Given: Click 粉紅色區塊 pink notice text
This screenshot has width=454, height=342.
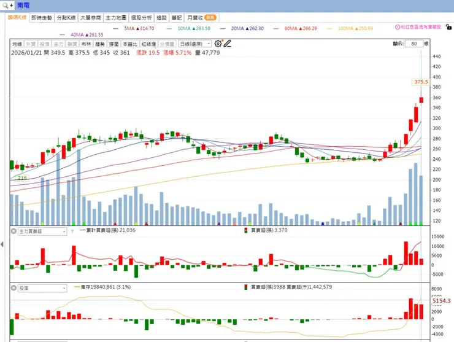Looking at the screenshot, I should coord(421,27).
